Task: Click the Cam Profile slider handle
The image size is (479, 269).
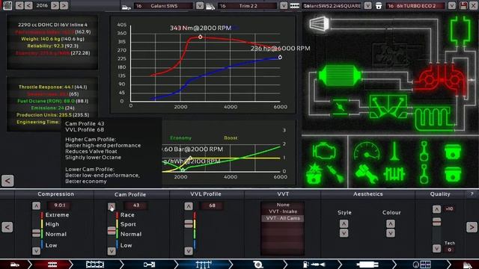Action: 112,231
